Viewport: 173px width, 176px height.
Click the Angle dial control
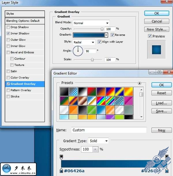pyautogui.click(x=78, y=51)
